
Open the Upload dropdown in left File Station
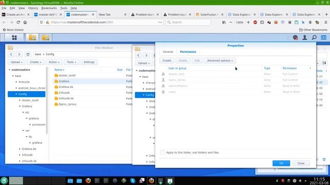click(16, 62)
